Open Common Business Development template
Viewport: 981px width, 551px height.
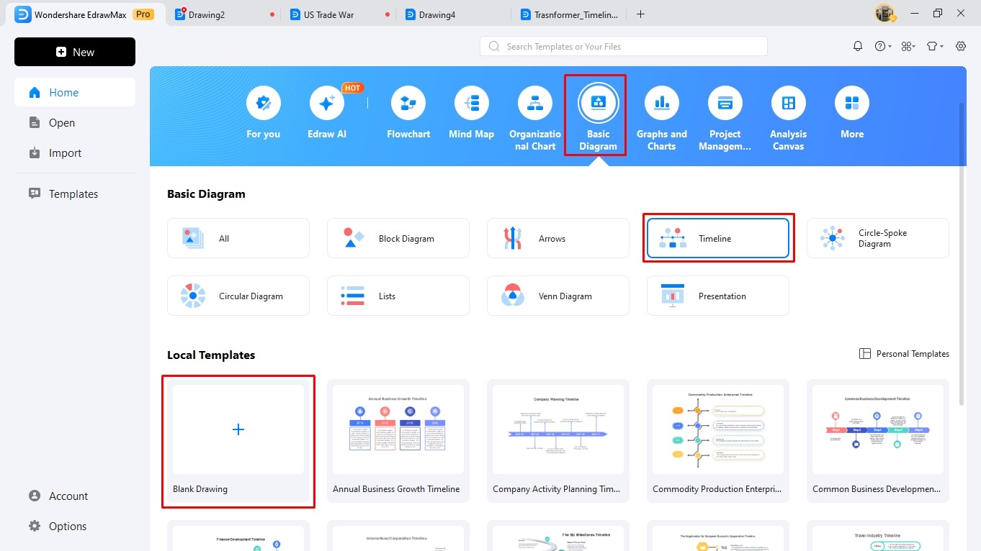[878, 440]
